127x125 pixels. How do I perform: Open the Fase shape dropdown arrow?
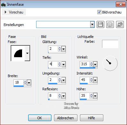[27, 53]
